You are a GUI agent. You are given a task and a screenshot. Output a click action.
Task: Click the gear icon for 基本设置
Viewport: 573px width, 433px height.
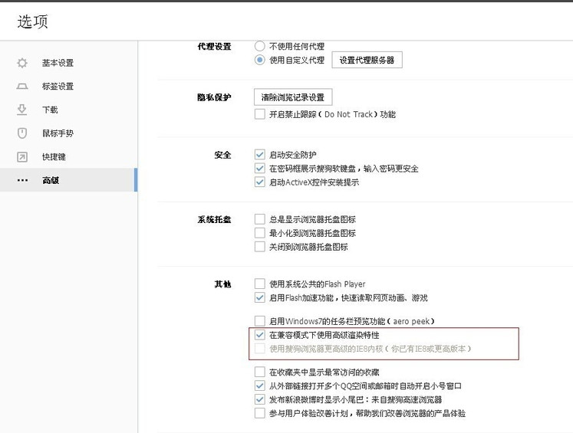[22, 63]
